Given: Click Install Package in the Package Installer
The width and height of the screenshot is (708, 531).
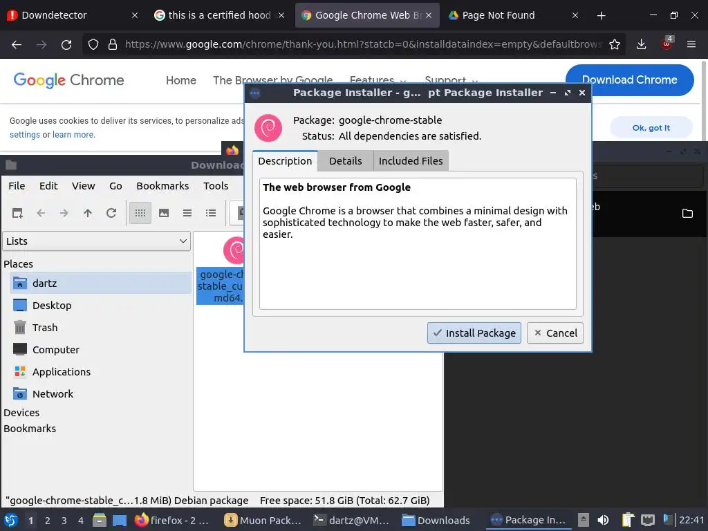Looking at the screenshot, I should coord(474,333).
